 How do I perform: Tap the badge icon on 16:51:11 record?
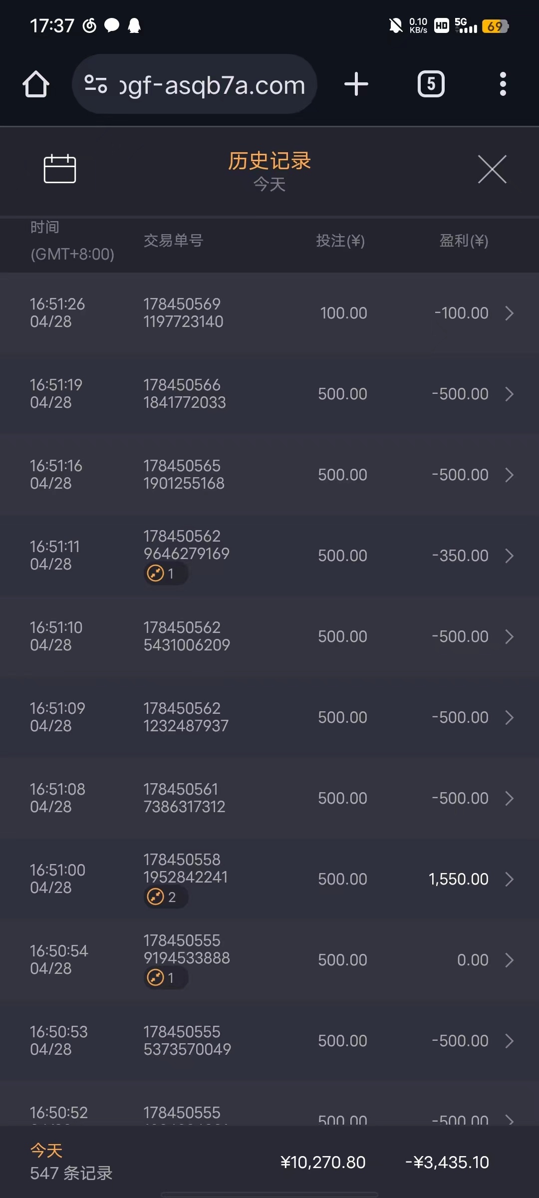click(x=165, y=574)
